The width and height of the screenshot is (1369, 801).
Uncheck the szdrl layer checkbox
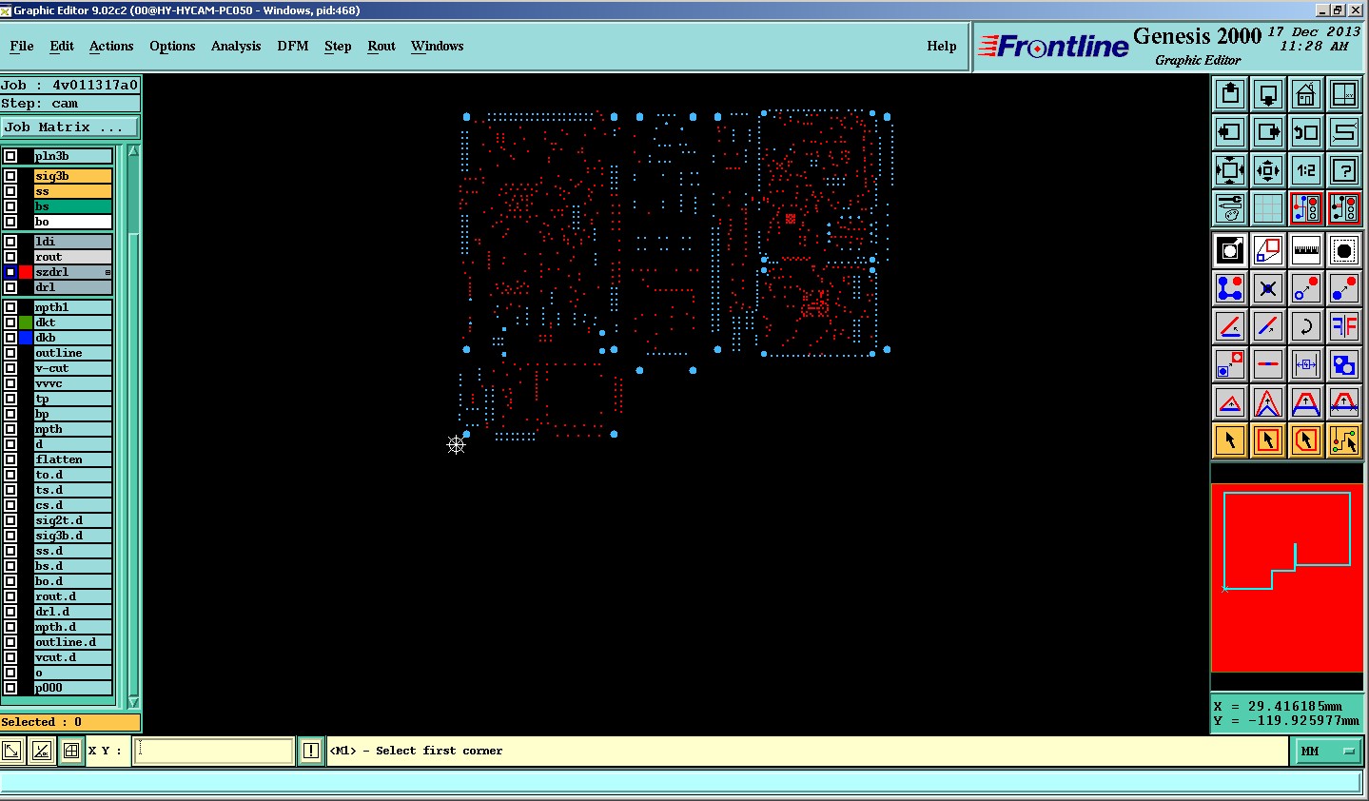[10, 272]
